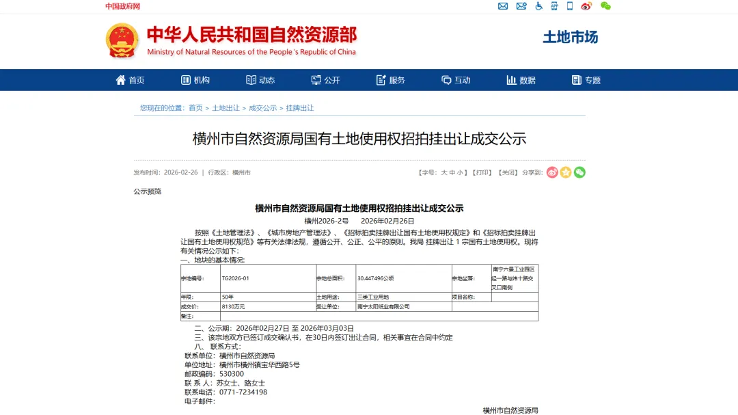Open the 服务 navigation menu
Screen dimensions: 738x415
pyautogui.click(x=391, y=80)
